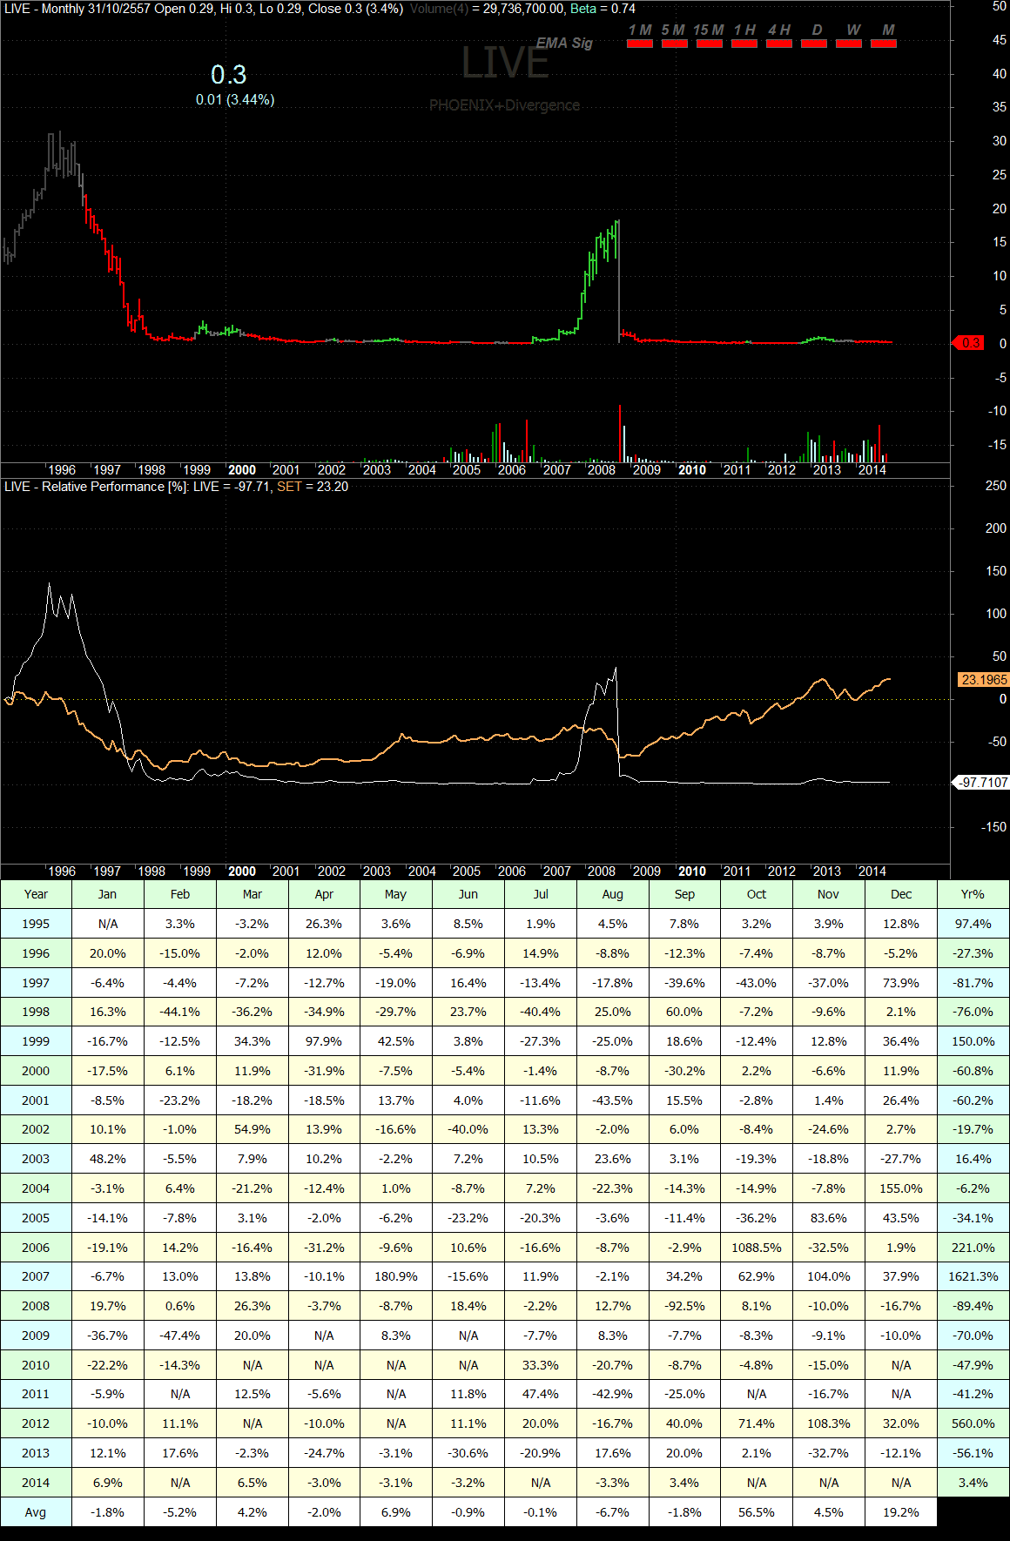Click the 1088.5% cell for Oct 2006
This screenshot has width=1010, height=1541.
757,1248
